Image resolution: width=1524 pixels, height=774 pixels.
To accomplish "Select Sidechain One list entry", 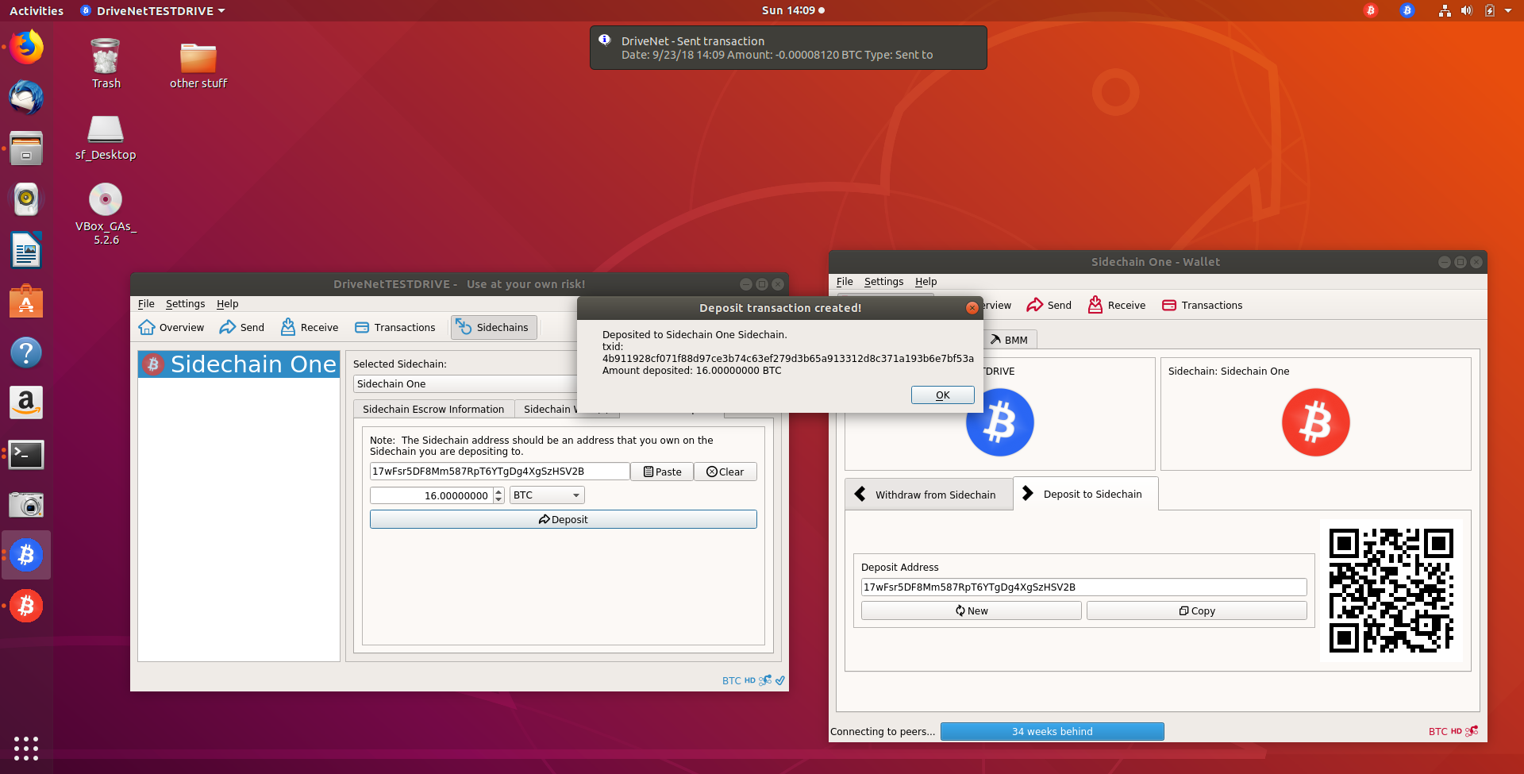I will click(x=239, y=364).
